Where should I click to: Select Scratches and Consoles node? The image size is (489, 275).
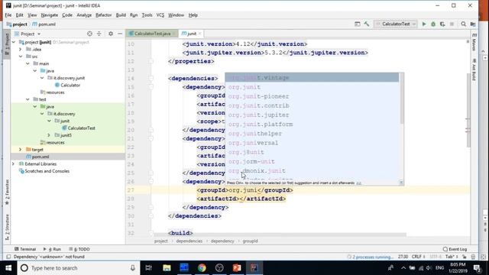pos(44,171)
